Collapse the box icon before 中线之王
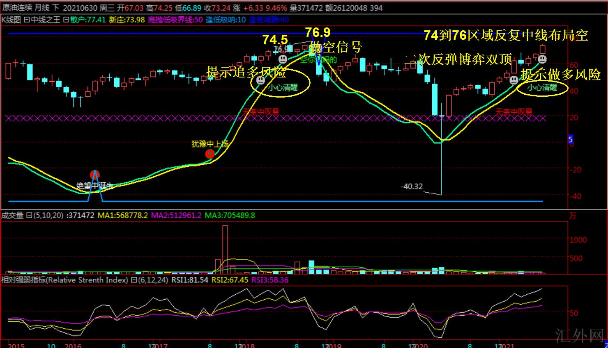The image size is (608, 348). pos(26,20)
